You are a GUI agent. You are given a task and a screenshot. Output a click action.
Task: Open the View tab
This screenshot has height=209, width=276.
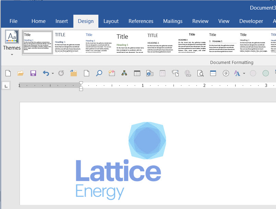point(224,21)
